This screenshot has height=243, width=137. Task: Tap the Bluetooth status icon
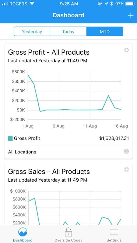pos(111,4)
